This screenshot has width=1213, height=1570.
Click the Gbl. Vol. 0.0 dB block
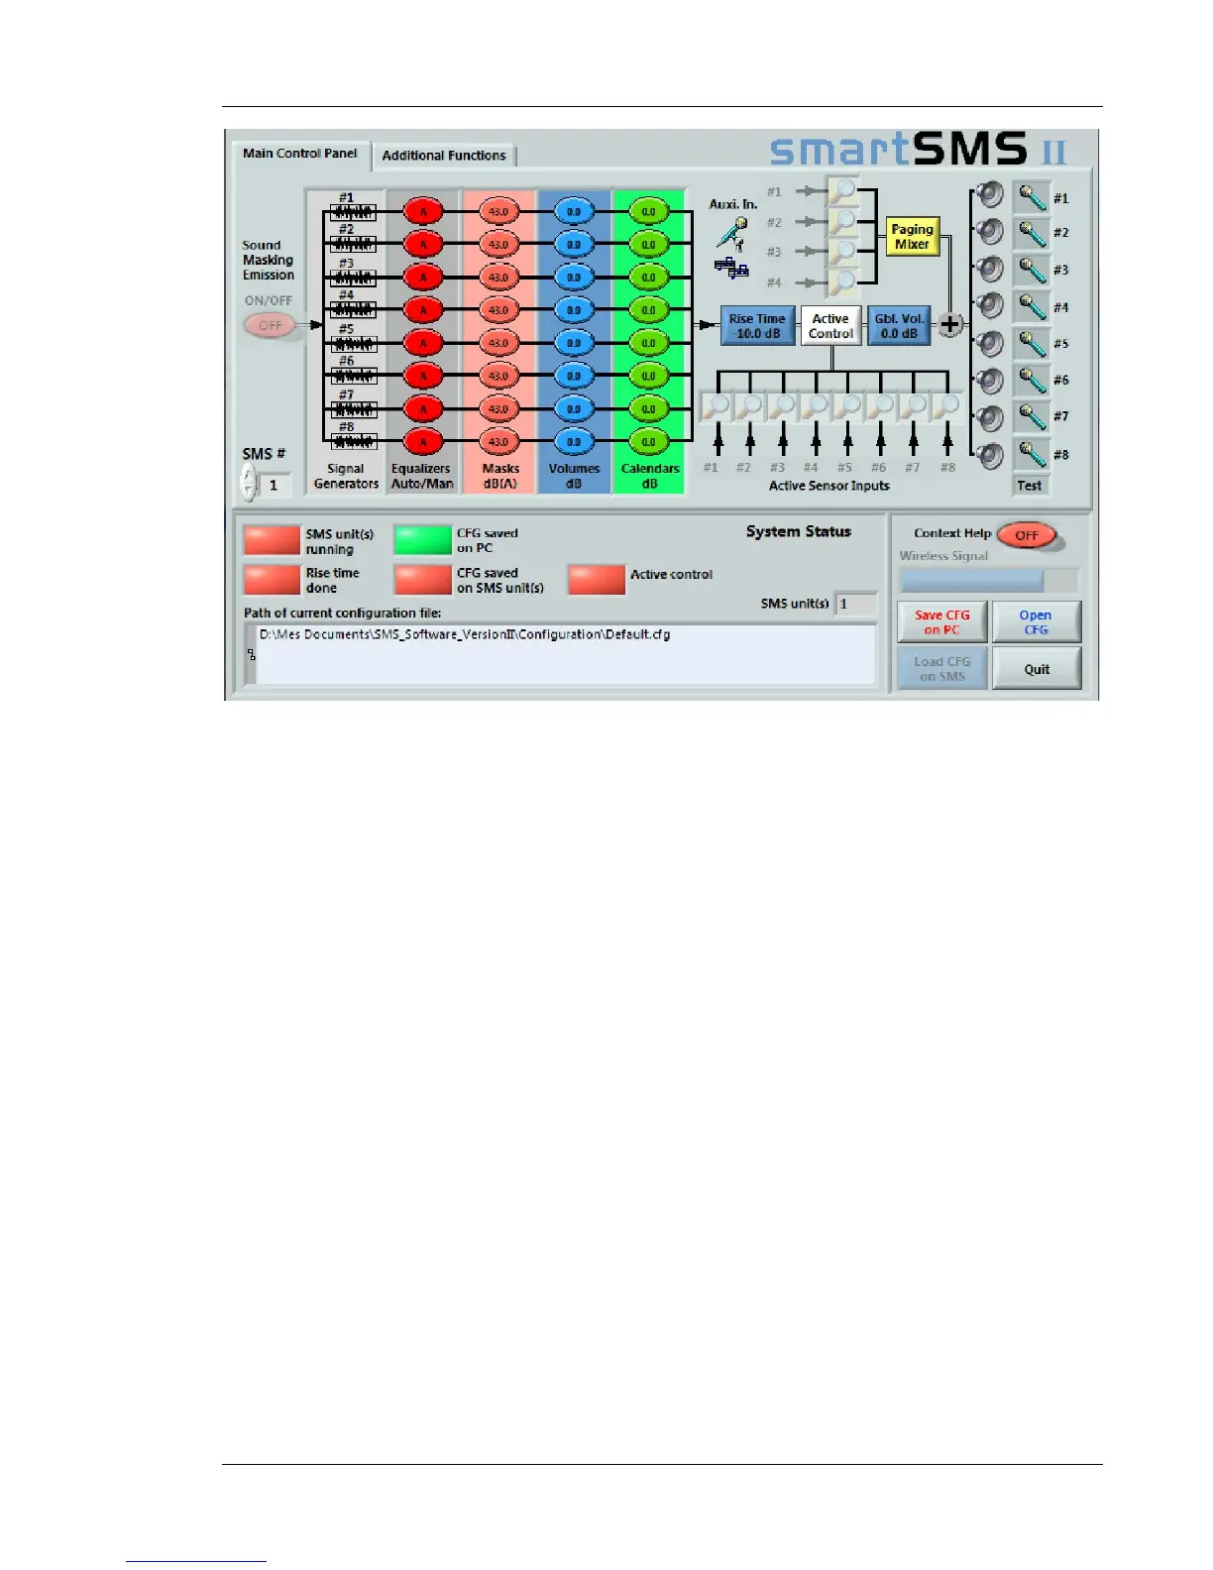(899, 326)
